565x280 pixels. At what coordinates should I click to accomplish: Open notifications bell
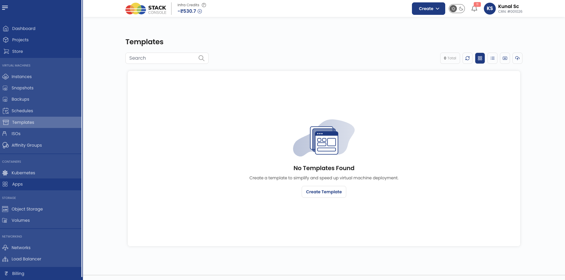474,9
